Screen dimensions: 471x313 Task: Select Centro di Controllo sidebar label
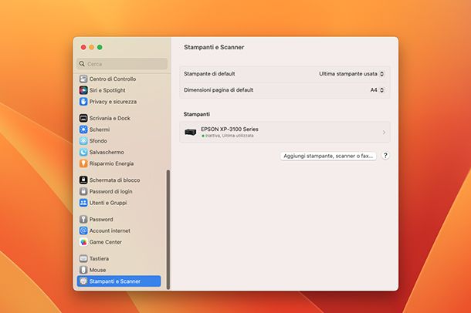pyautogui.click(x=113, y=79)
